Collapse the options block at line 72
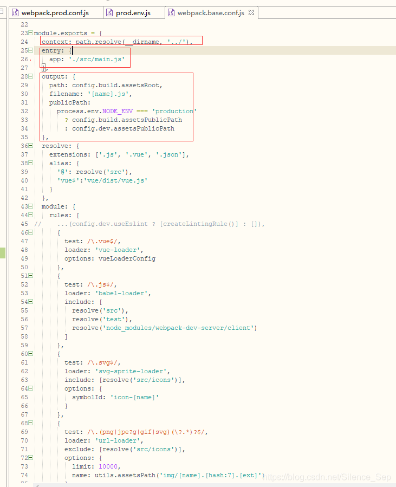The height and width of the screenshot is (487, 396). 31,458
